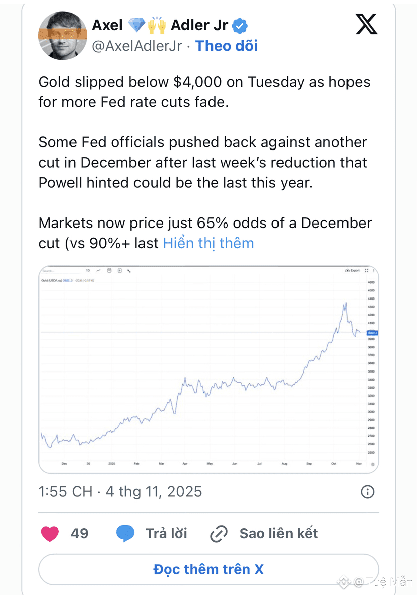Open the 1D interval dropdown
This screenshot has height=595, width=417.
(88, 271)
